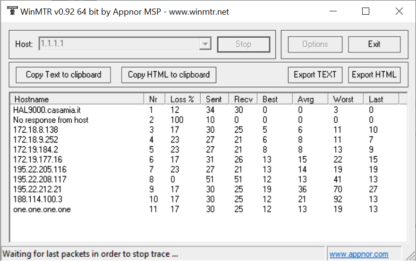Select the Worst column header
416x261 pixels.
coord(346,99)
